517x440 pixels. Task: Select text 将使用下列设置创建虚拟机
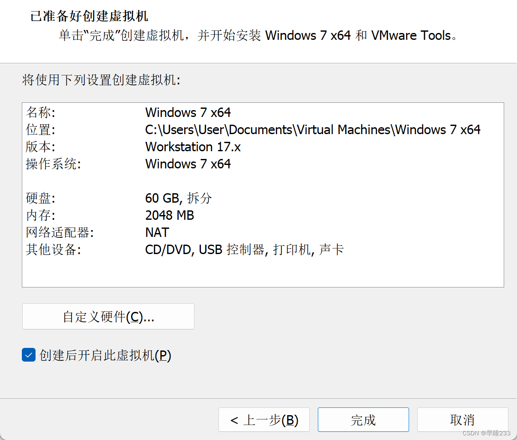point(100,80)
